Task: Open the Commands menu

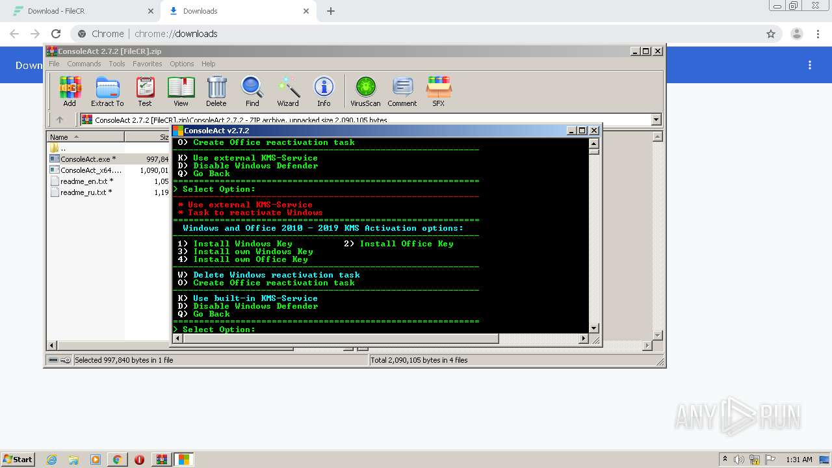Action: [x=84, y=64]
